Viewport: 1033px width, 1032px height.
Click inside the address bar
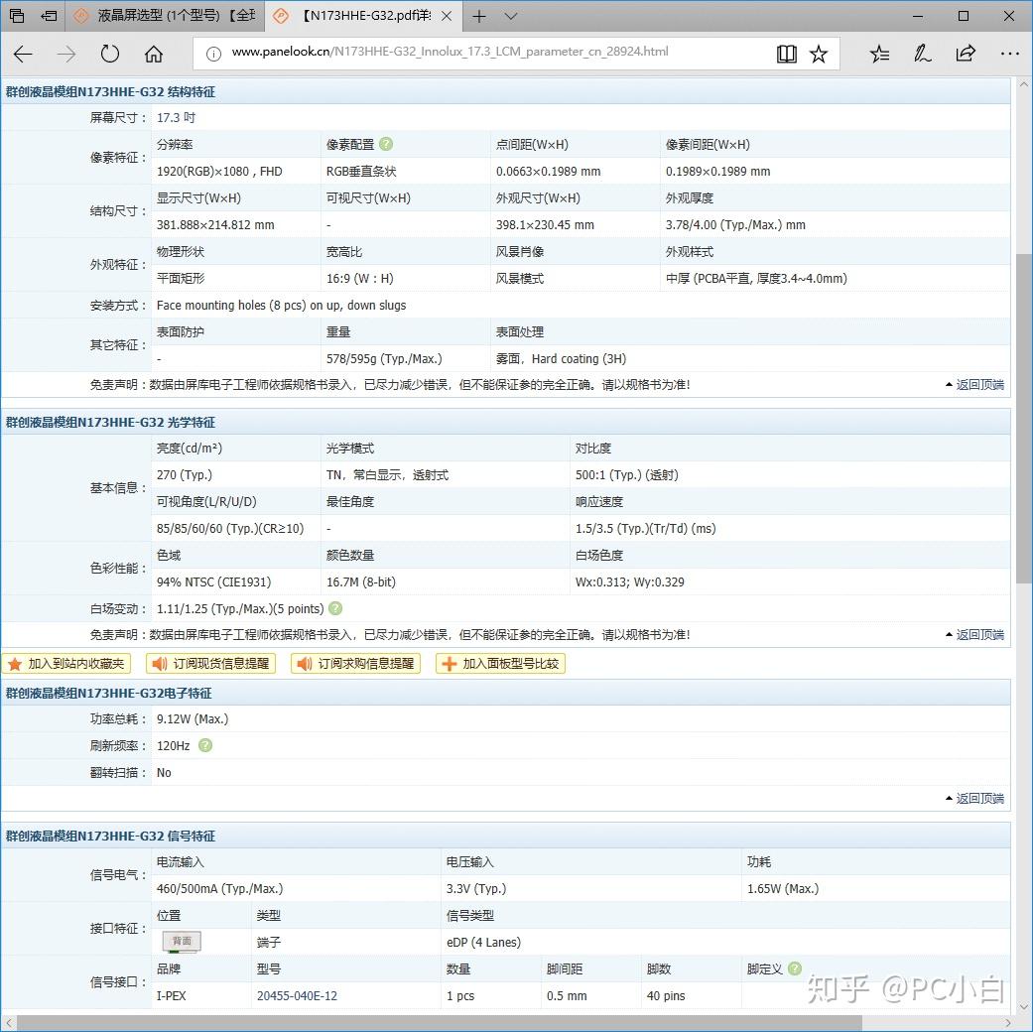[496, 54]
